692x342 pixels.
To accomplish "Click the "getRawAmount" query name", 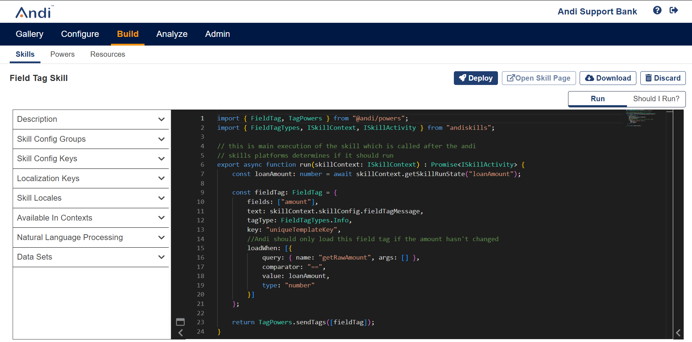I will (x=345, y=257).
